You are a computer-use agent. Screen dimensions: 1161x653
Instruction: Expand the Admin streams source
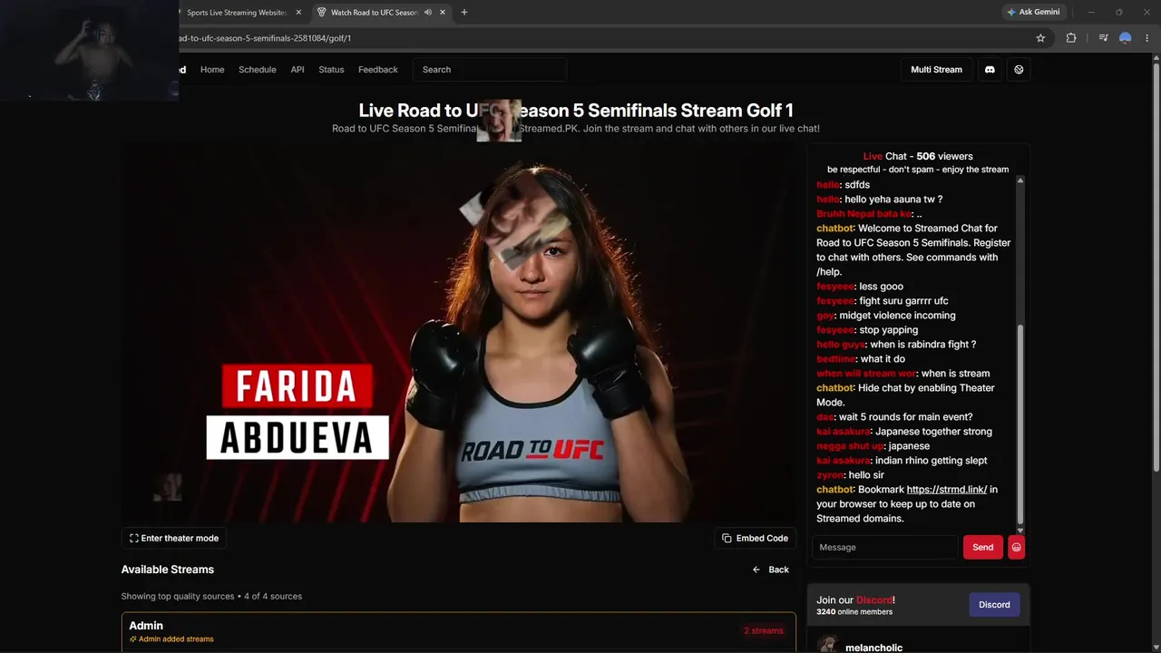coord(459,631)
